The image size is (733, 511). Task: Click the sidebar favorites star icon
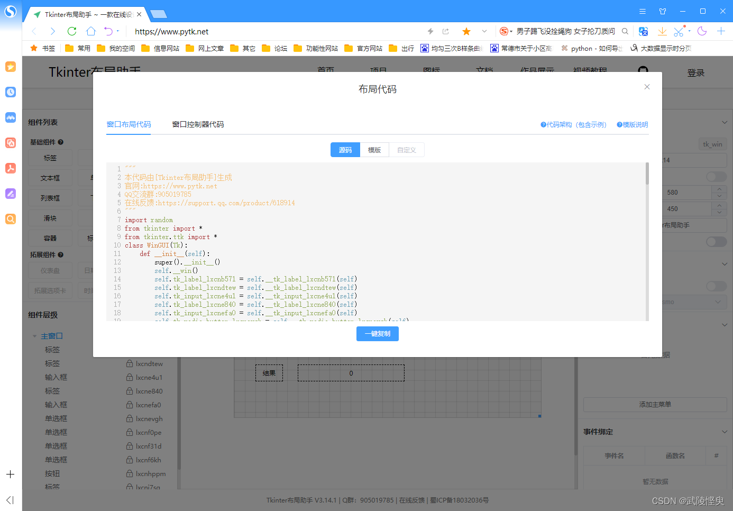point(11,67)
